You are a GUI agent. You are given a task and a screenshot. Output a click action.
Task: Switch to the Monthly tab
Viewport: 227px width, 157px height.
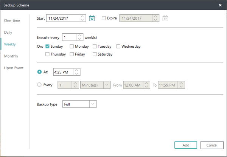pyautogui.click(x=11, y=56)
